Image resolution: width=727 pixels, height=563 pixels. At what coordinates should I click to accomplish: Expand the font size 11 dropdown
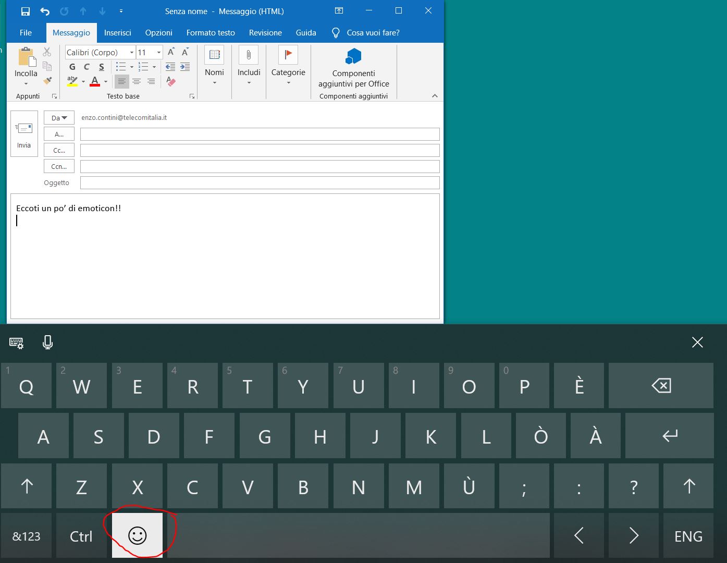point(159,53)
